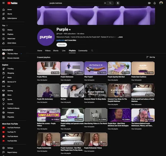Click the magnifier search button

tap(110, 3)
